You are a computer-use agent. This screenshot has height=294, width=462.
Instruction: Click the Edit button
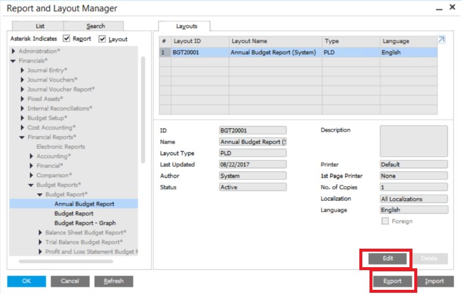tap(387, 258)
